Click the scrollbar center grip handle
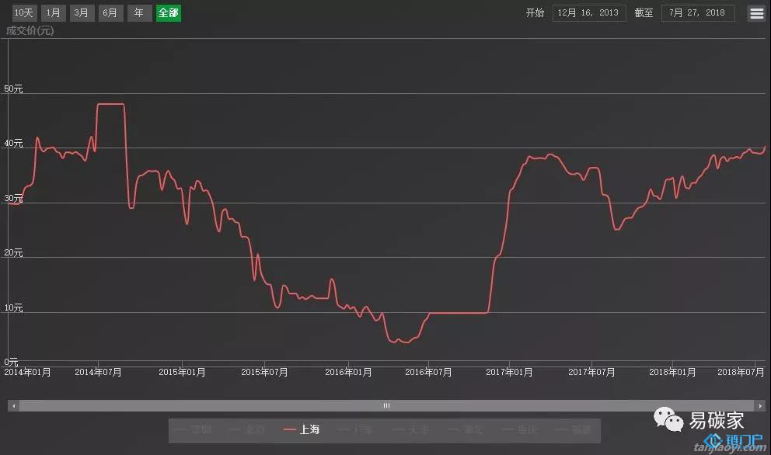 (386, 405)
